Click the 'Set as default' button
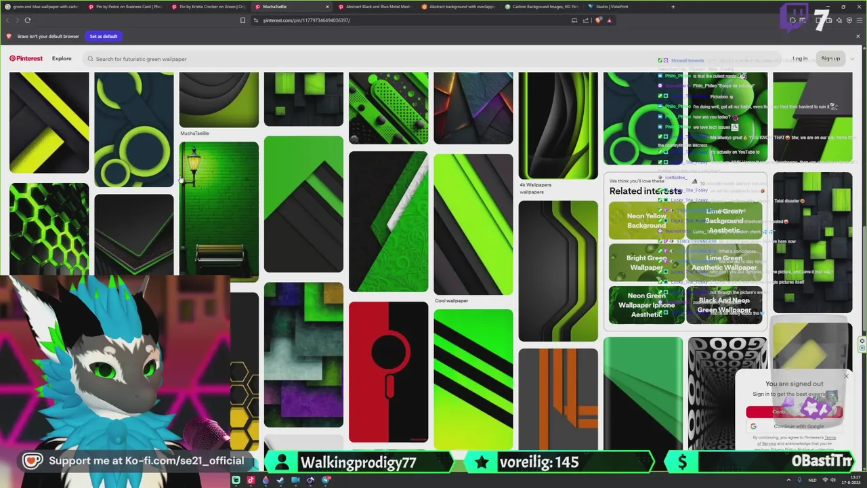867x488 pixels. pyautogui.click(x=104, y=37)
